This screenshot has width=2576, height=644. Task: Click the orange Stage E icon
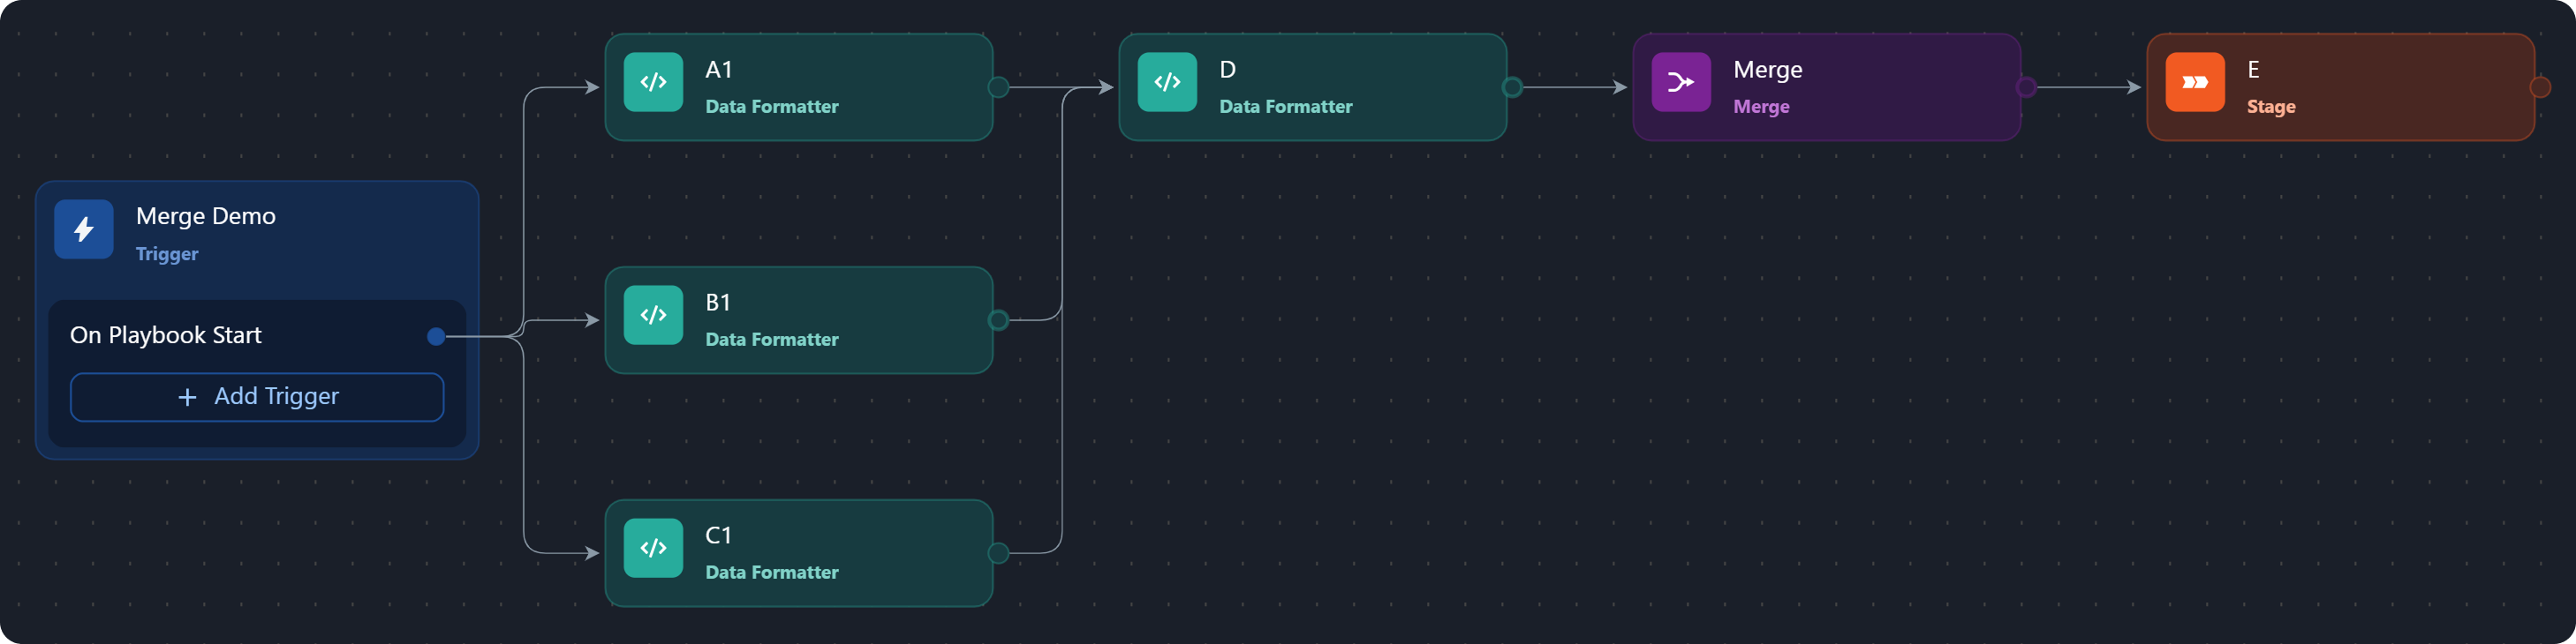click(2195, 83)
